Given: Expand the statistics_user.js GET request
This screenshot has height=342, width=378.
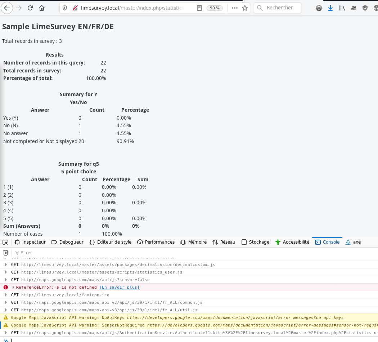Looking at the screenshot, I should click(x=5, y=272).
